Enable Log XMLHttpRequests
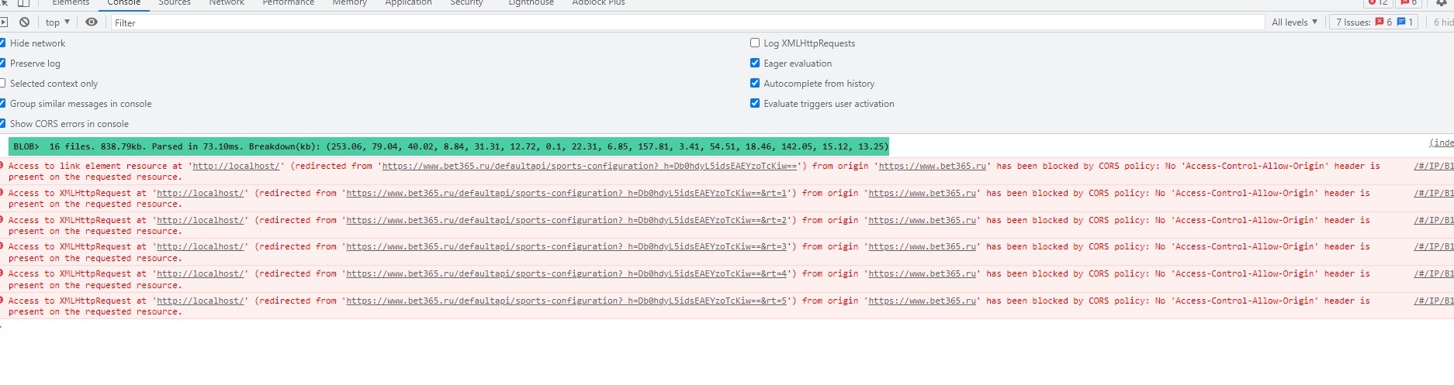 755,43
